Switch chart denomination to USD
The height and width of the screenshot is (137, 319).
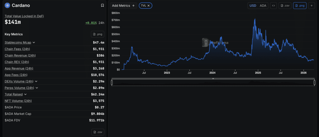[x=253, y=6]
